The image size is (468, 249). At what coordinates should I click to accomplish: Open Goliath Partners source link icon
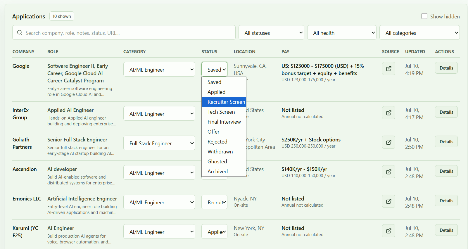(388, 142)
